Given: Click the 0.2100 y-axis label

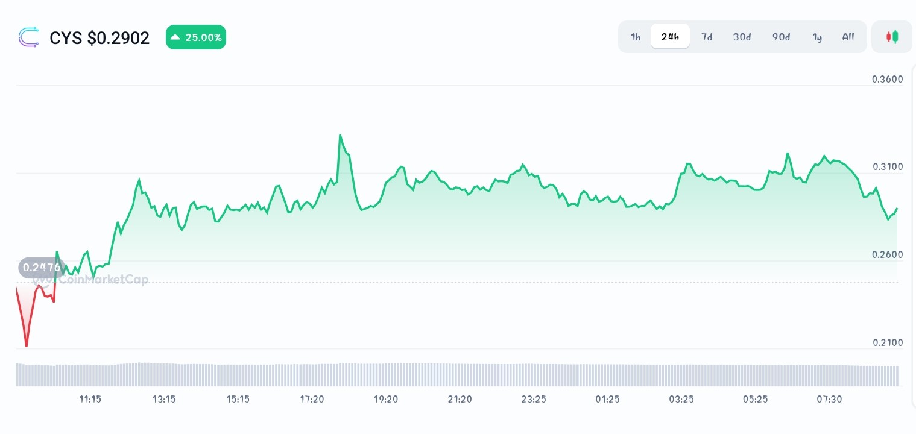Looking at the screenshot, I should tap(888, 342).
